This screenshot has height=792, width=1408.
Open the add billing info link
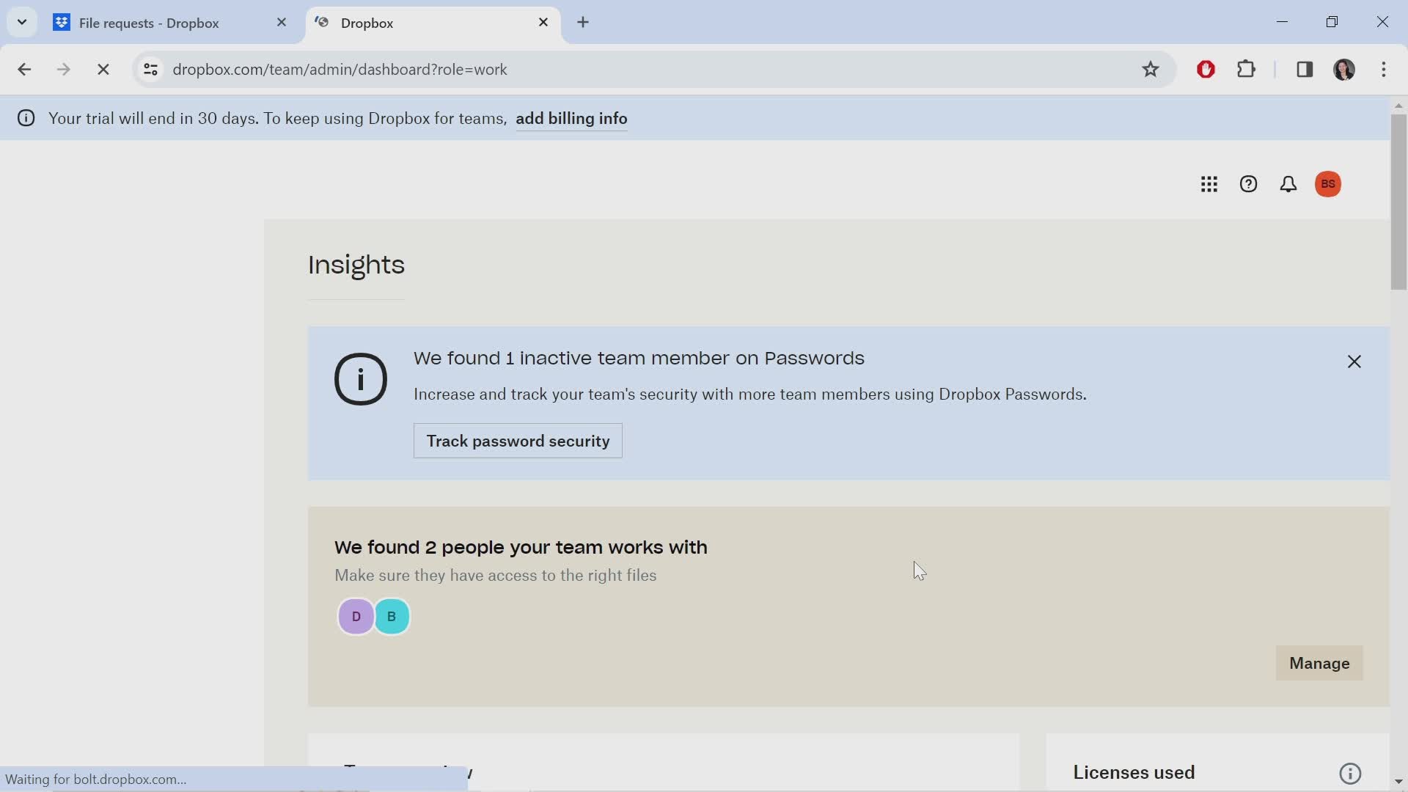click(x=572, y=118)
